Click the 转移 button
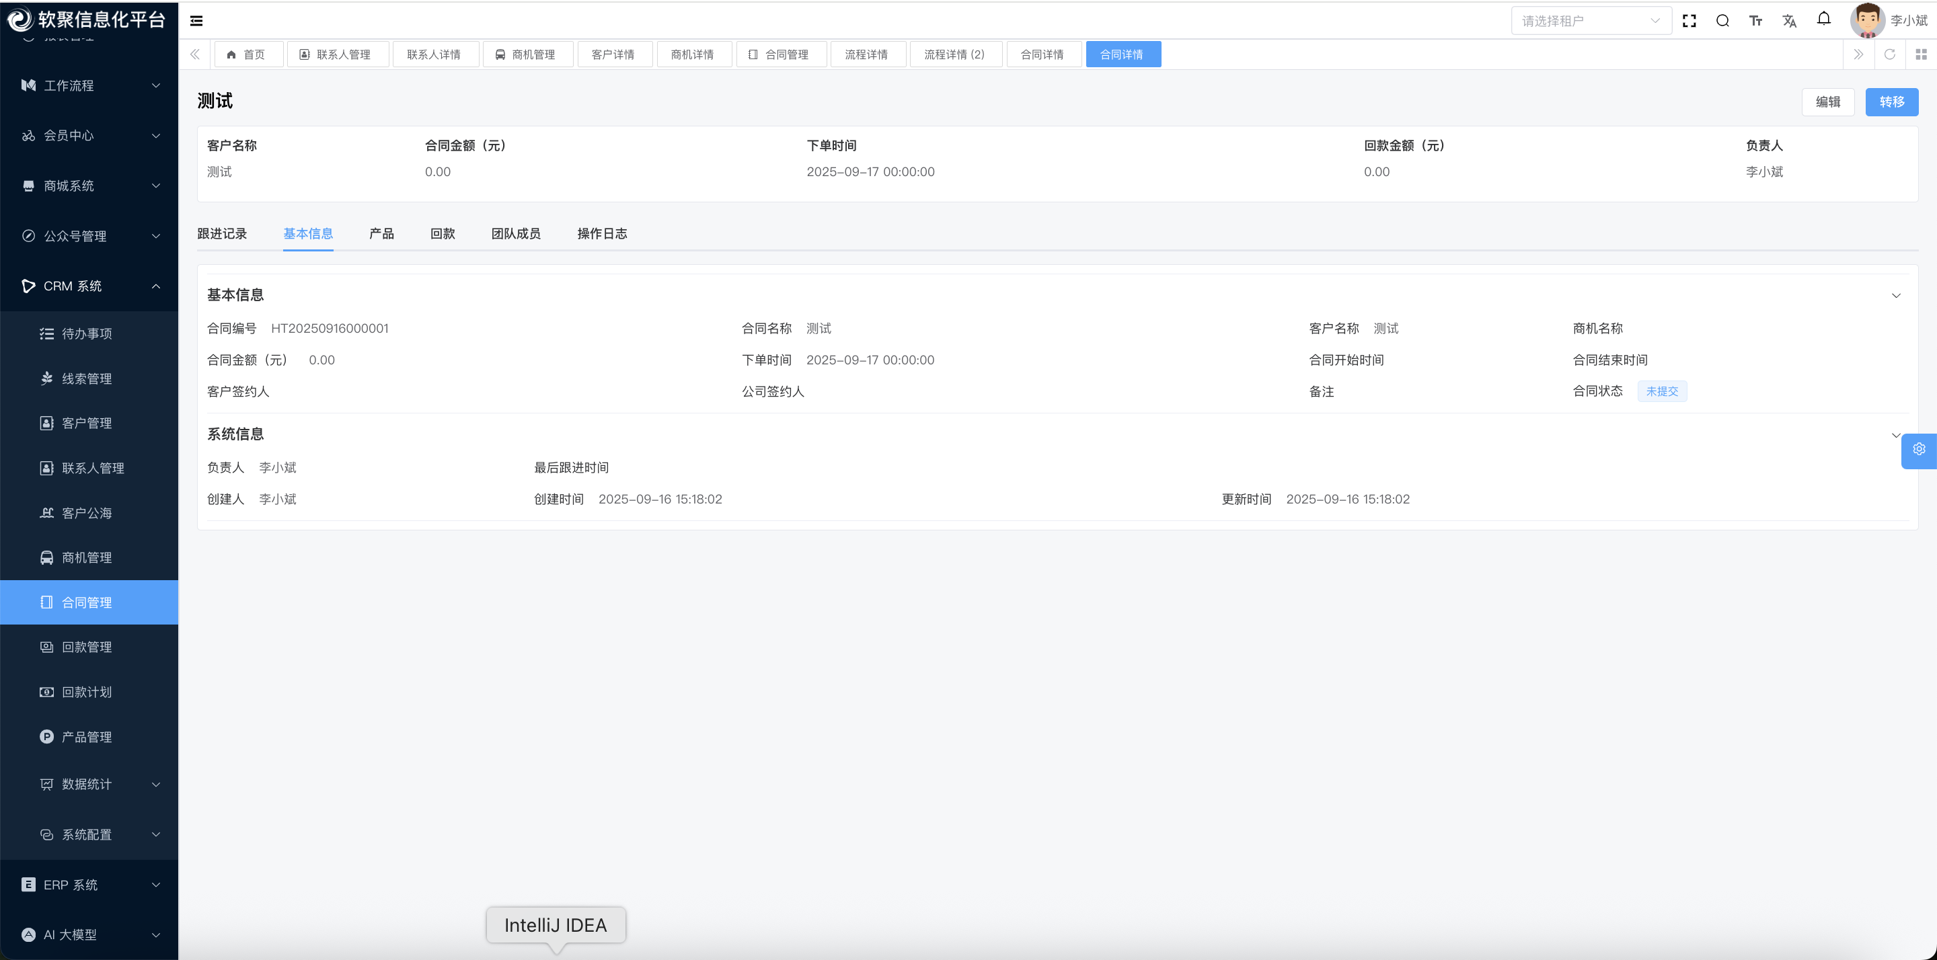This screenshot has height=960, width=1937. pyautogui.click(x=1891, y=102)
